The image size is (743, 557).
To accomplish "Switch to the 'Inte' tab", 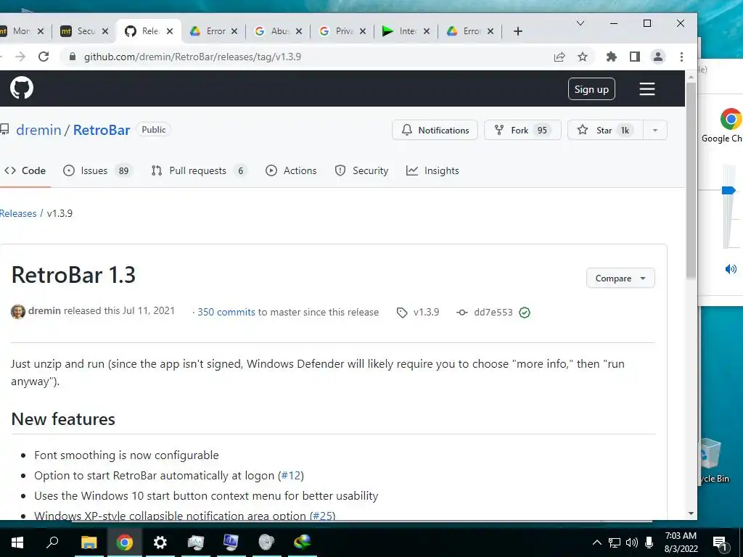I will pyautogui.click(x=408, y=31).
